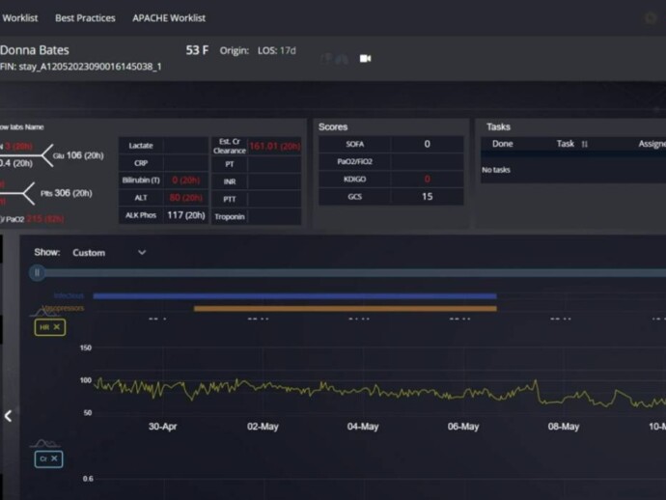Remove the HR chart with its X
This screenshot has height=500, width=666.
pos(57,327)
